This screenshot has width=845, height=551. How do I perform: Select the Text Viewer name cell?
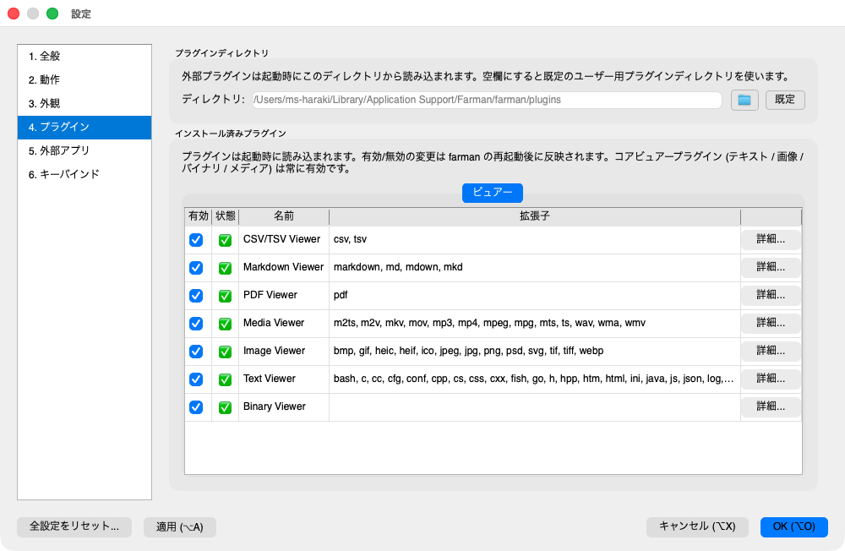tap(284, 379)
